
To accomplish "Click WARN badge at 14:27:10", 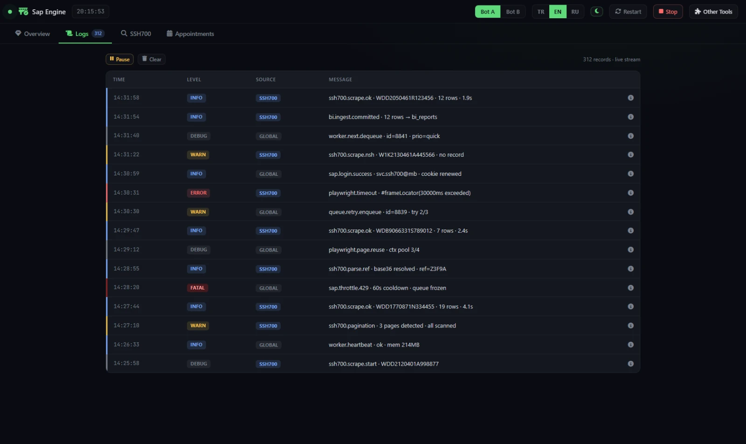I will tap(198, 326).
